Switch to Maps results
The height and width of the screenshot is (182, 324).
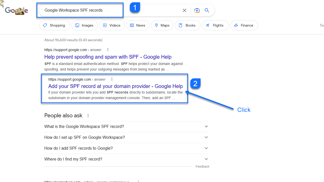162,25
